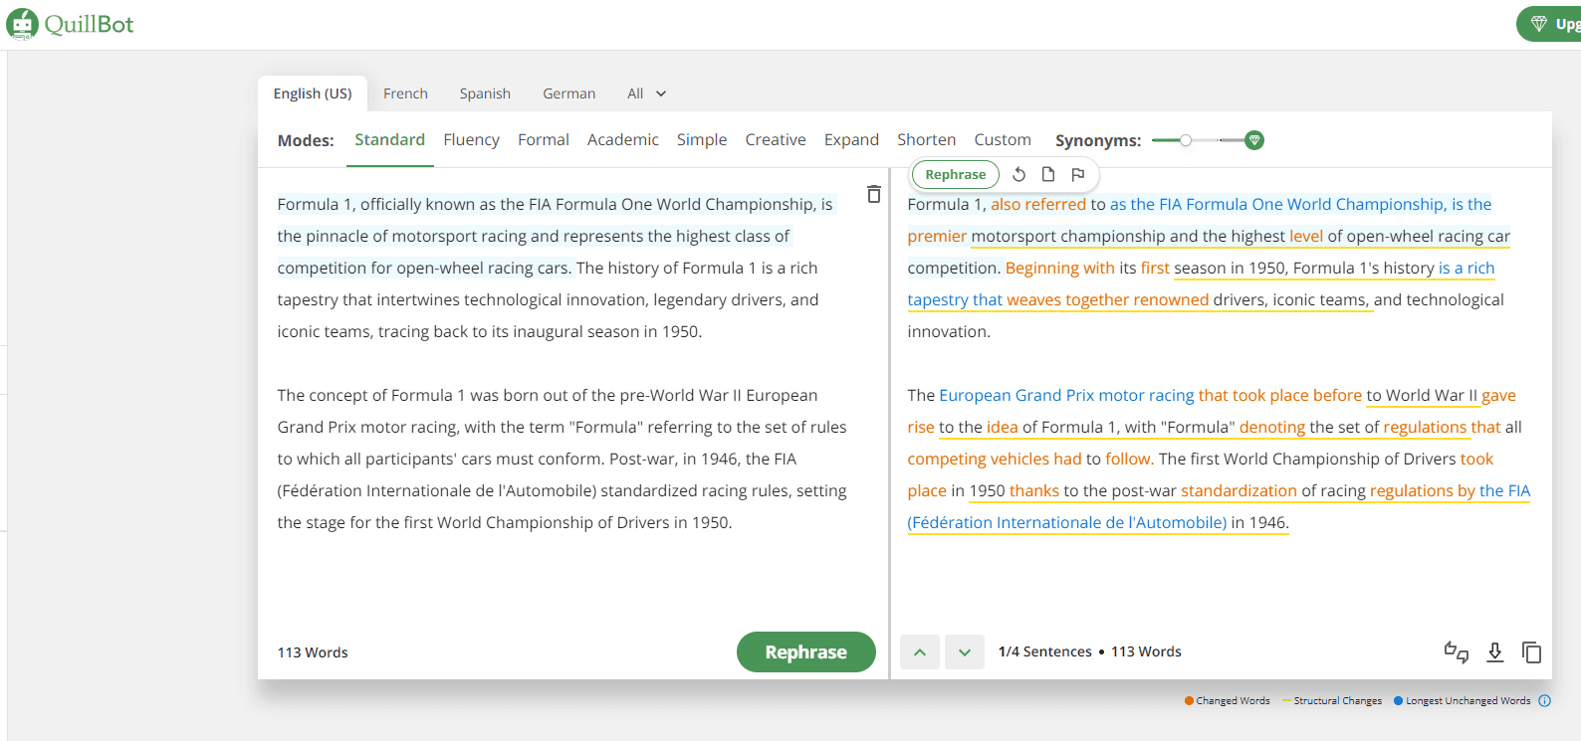The height and width of the screenshot is (741, 1581).
Task: Flag the sentence with report icon
Action: tap(1077, 174)
